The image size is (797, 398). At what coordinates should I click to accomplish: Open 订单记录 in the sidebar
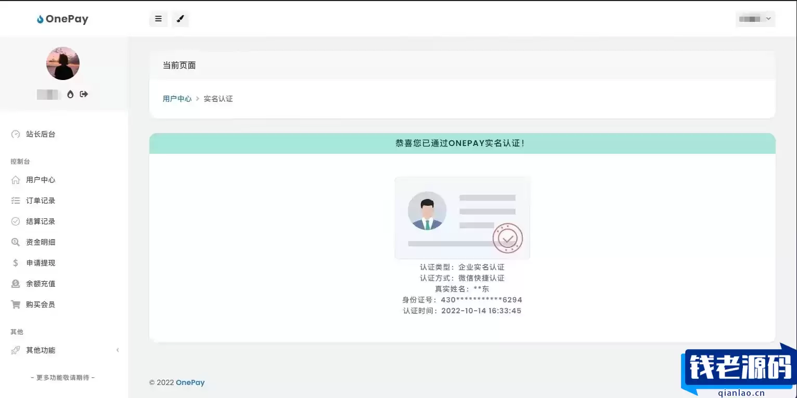(41, 201)
